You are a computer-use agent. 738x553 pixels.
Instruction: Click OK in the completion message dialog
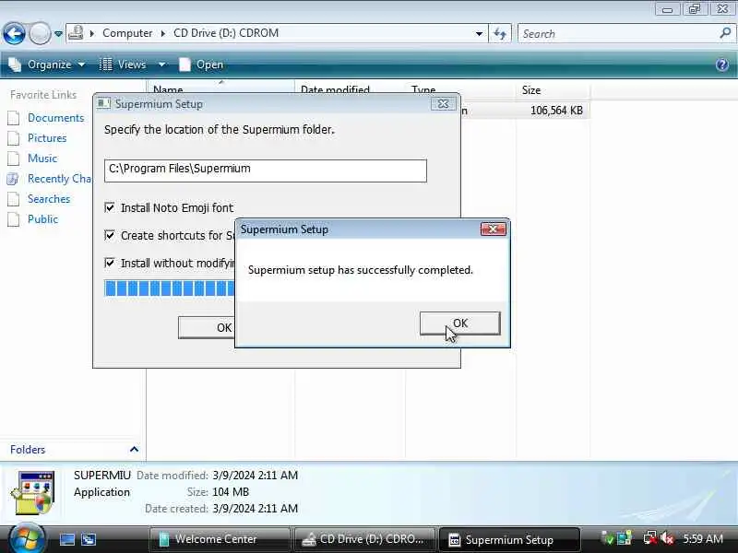[x=459, y=324]
